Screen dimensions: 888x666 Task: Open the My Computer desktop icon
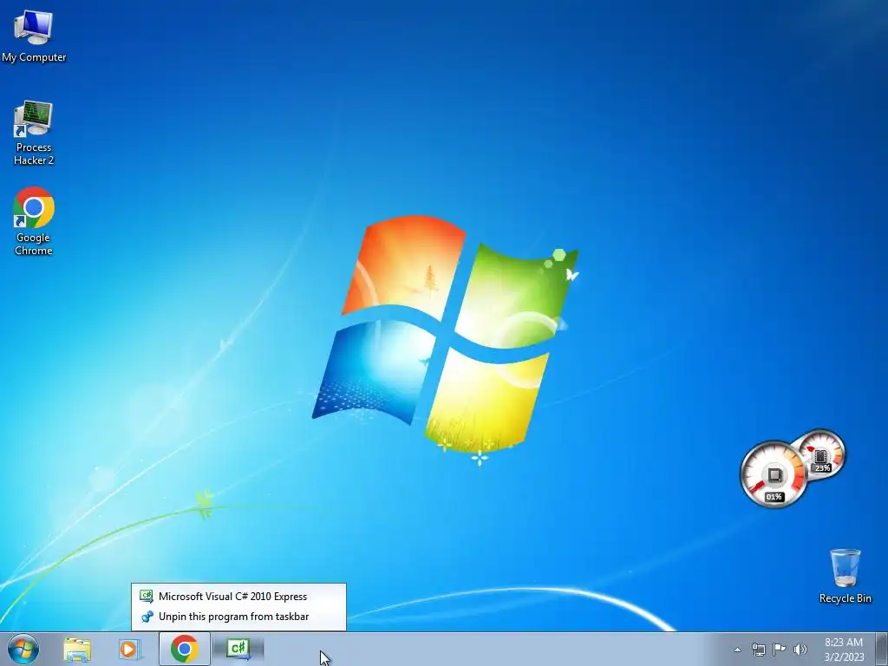(x=34, y=36)
